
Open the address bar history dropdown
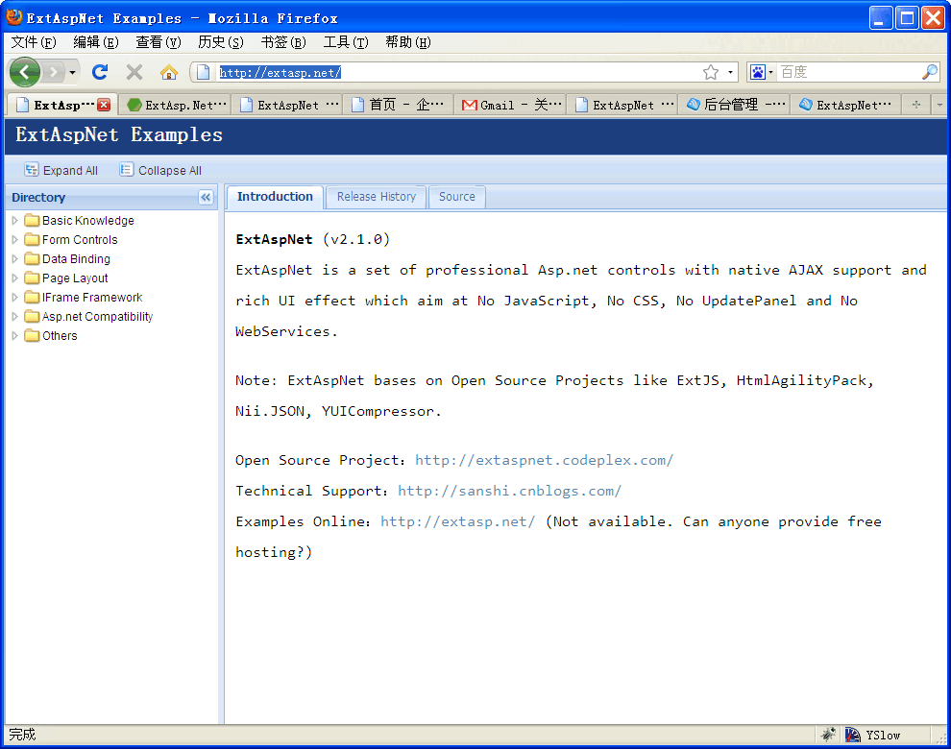[x=730, y=73]
